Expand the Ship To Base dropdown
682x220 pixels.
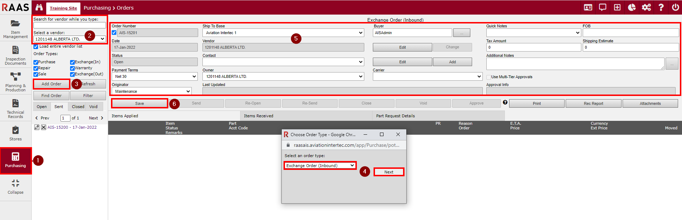click(283, 33)
